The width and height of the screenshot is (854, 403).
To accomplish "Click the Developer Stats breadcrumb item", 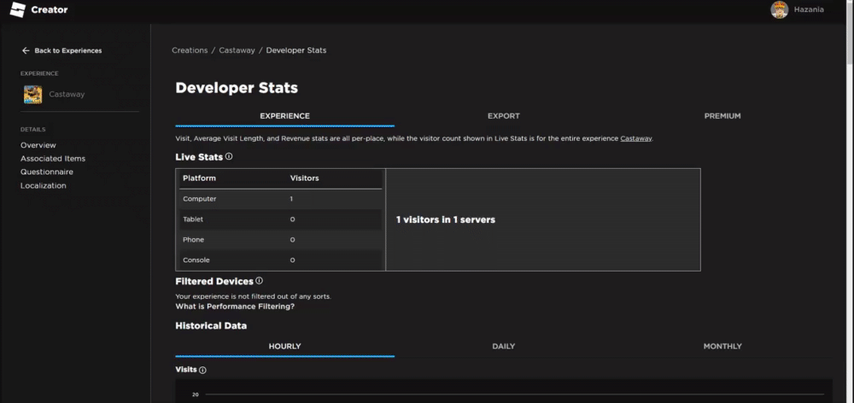I will point(296,50).
